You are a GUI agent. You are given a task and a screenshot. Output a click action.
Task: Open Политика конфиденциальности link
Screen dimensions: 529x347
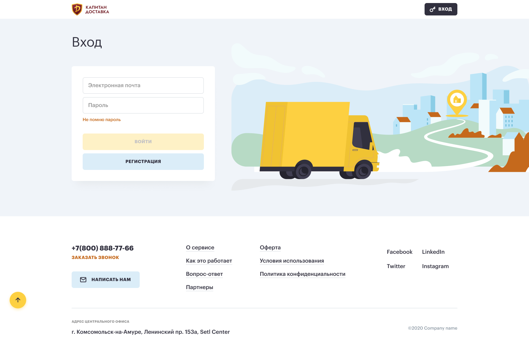(x=303, y=274)
